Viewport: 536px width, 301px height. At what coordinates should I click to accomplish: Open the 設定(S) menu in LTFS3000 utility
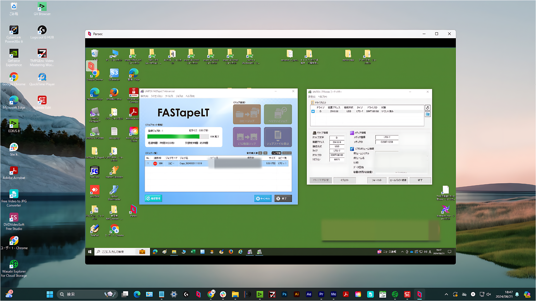click(x=312, y=97)
